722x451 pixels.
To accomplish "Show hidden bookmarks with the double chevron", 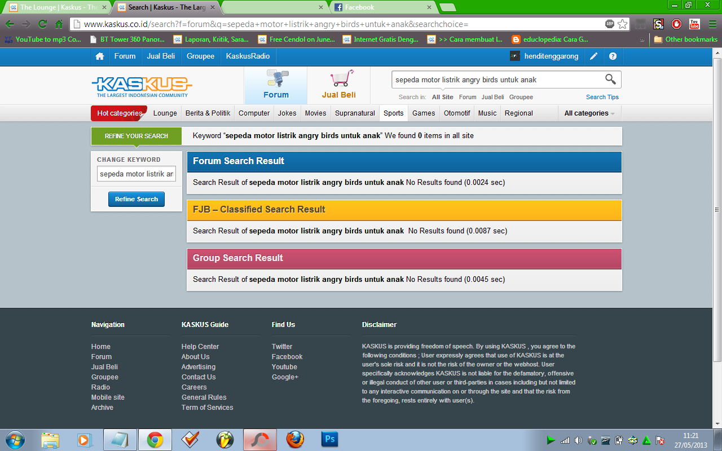I will point(642,40).
